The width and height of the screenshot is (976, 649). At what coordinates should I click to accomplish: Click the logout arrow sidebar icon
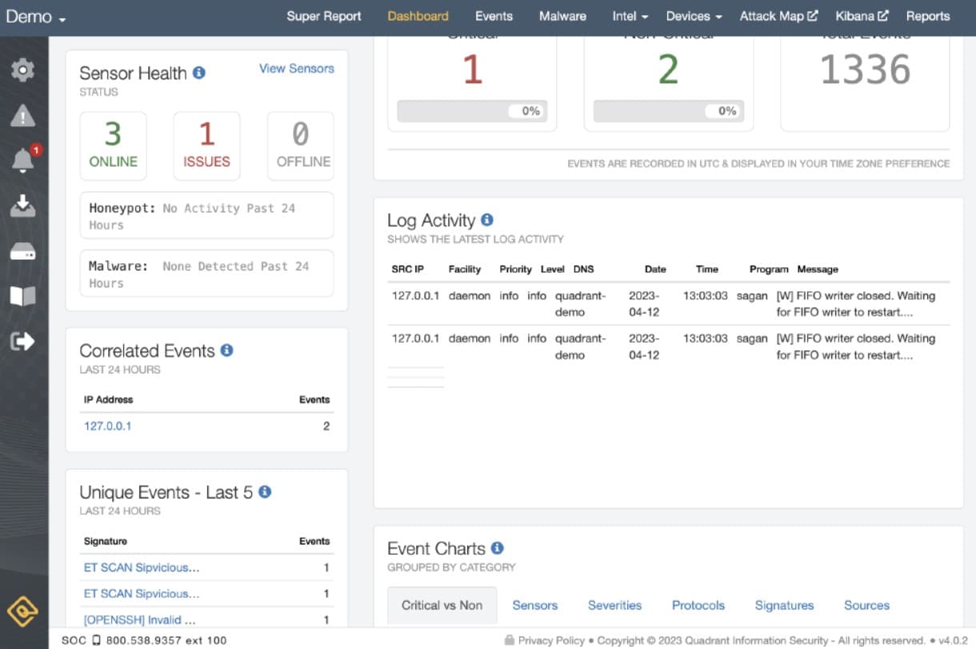[x=22, y=342]
